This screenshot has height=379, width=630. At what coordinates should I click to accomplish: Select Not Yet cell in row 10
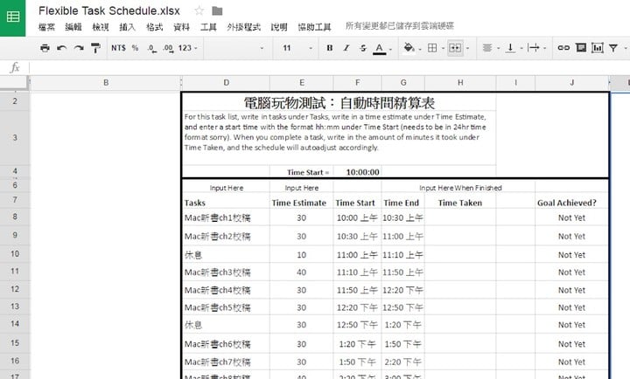[x=571, y=255]
